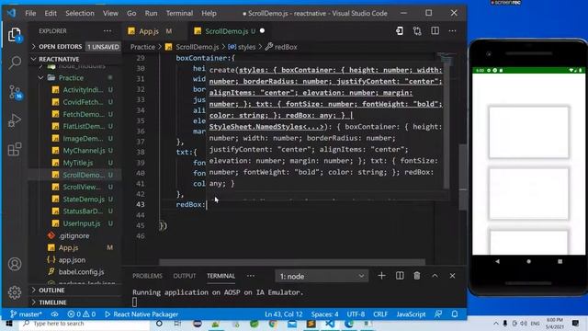Open the File menu
This screenshot has width=588, height=331.
[x=30, y=13]
